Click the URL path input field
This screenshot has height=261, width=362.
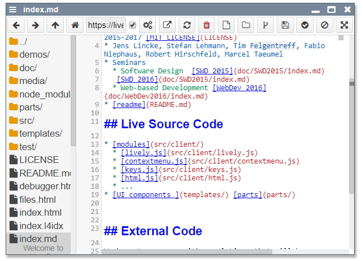point(106,25)
